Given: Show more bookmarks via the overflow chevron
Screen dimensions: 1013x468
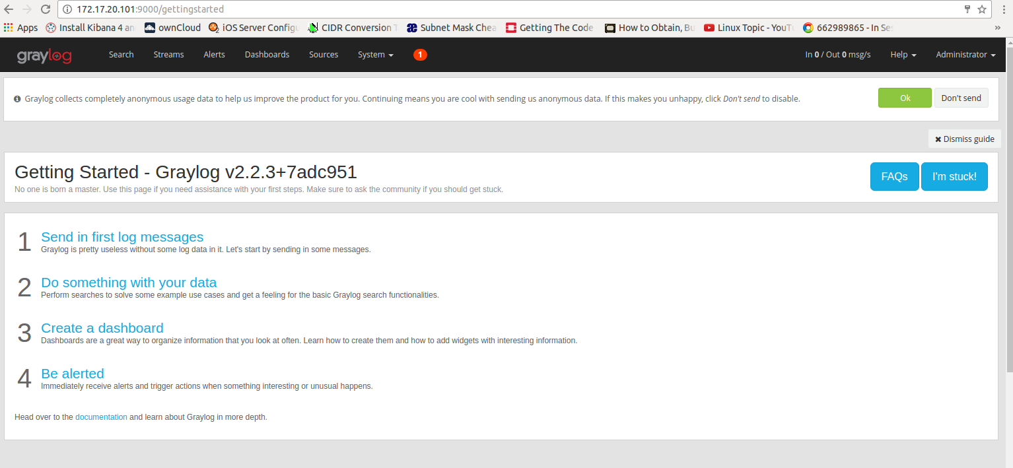Looking at the screenshot, I should pos(997,28).
